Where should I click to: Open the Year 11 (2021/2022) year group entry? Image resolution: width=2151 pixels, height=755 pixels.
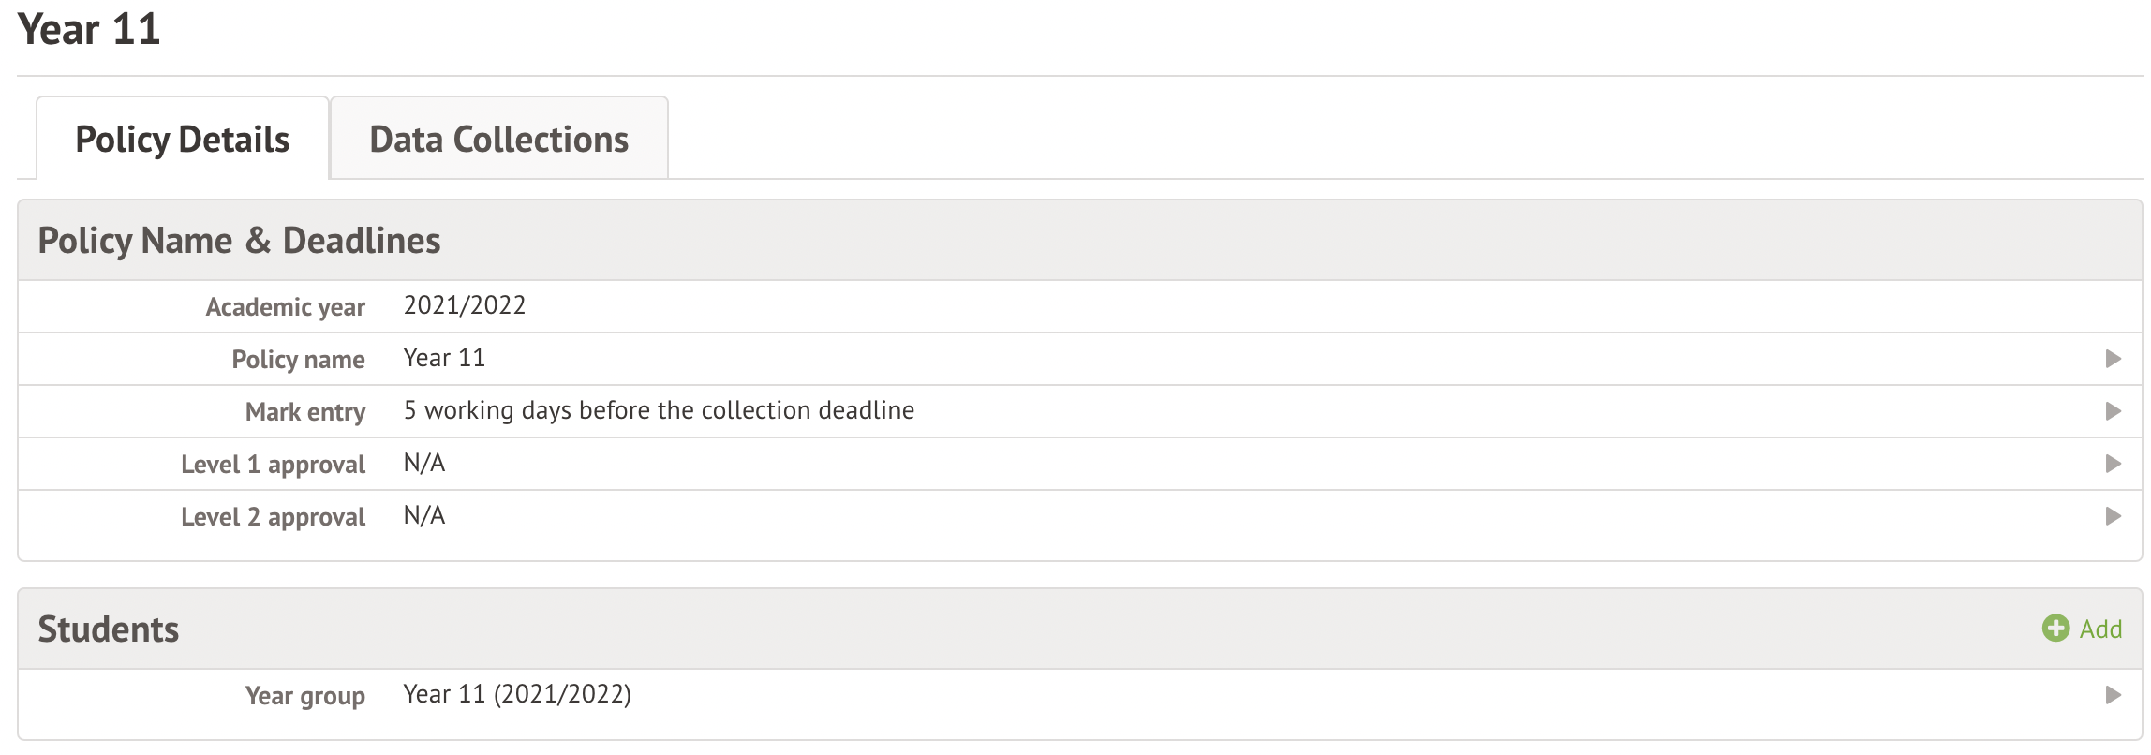click(x=517, y=695)
